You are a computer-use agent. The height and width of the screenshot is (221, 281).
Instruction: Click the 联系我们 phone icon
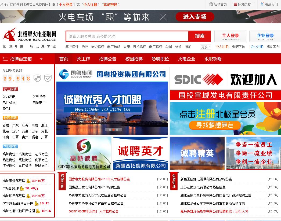(x=262, y=4)
